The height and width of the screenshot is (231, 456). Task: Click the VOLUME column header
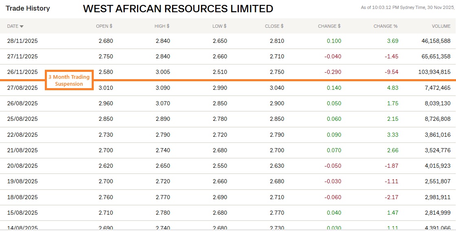pos(441,26)
